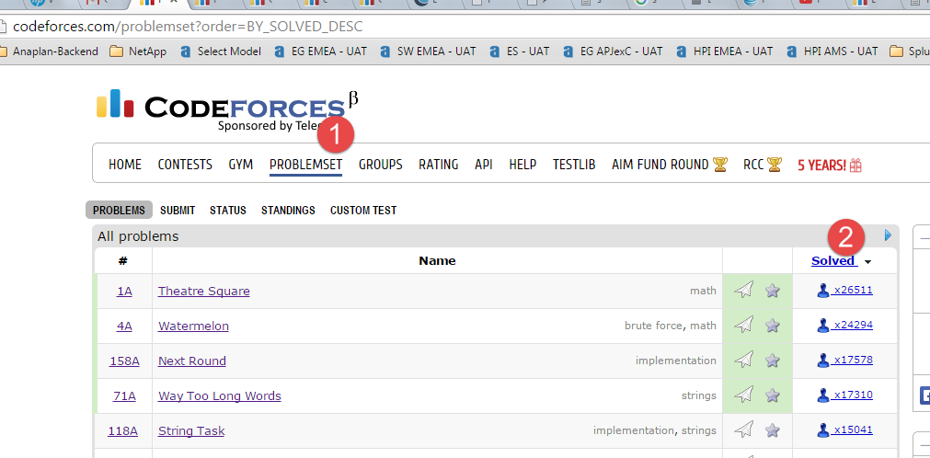Toggle sort arrow beside Solved header
The height and width of the screenshot is (458, 930).
coord(867,261)
